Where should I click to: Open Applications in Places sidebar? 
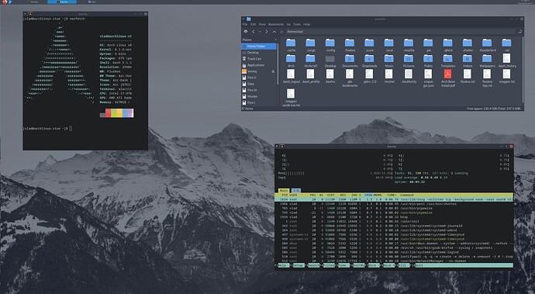(x=259, y=65)
